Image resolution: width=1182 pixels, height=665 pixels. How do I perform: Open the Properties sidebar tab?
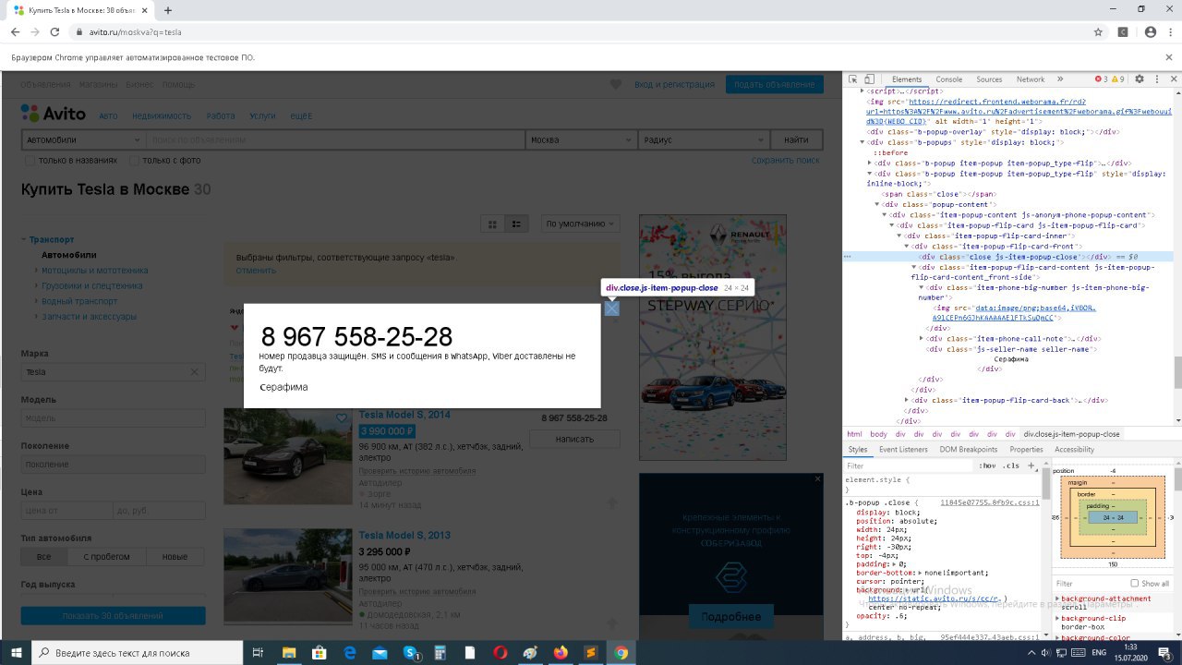pos(1026,450)
